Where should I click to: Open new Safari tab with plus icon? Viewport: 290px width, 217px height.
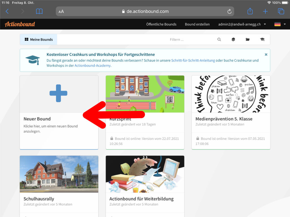point(265,11)
